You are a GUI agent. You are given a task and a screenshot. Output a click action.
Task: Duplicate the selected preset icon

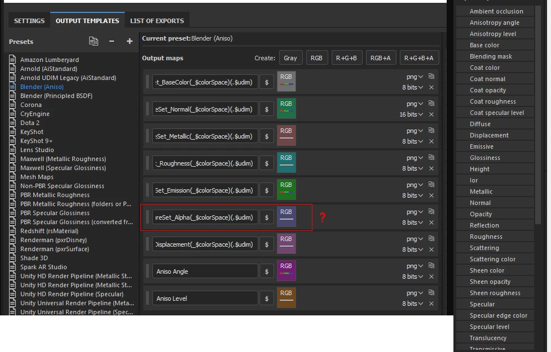click(94, 42)
